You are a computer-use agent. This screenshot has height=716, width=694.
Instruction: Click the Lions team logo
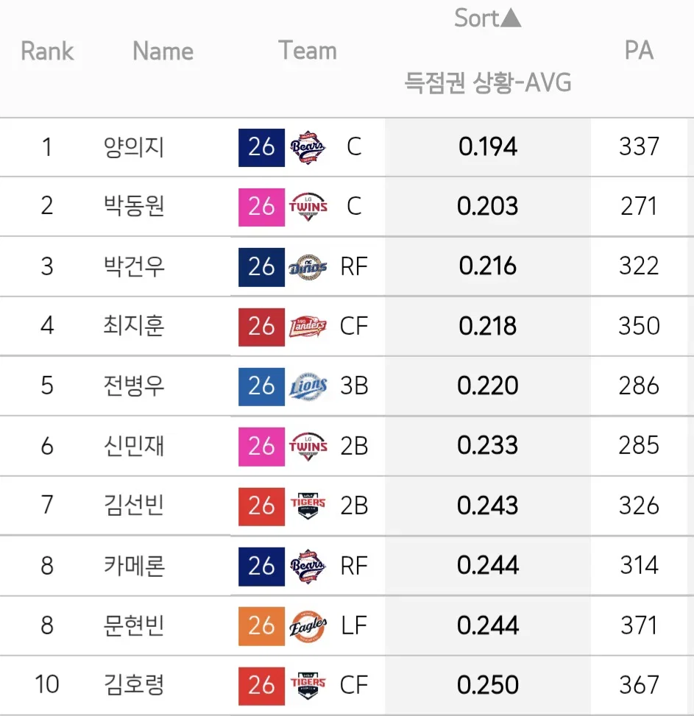pos(308,387)
